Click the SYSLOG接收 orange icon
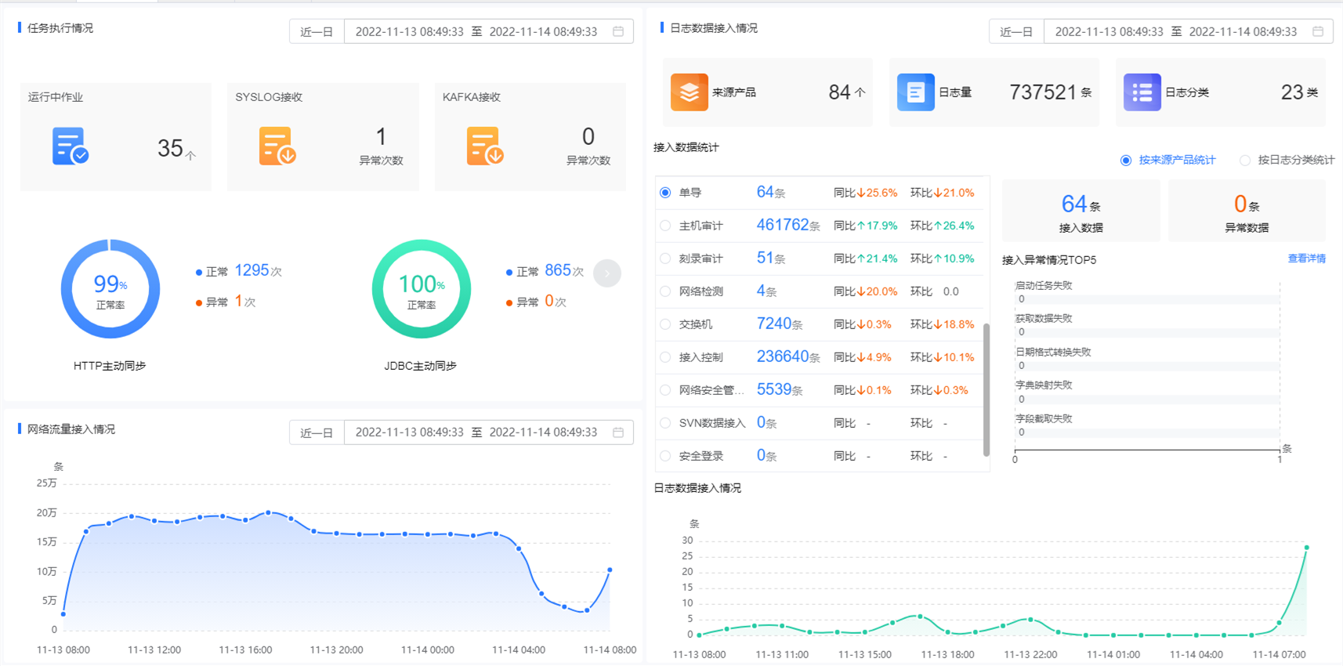1343x666 pixels. point(277,146)
